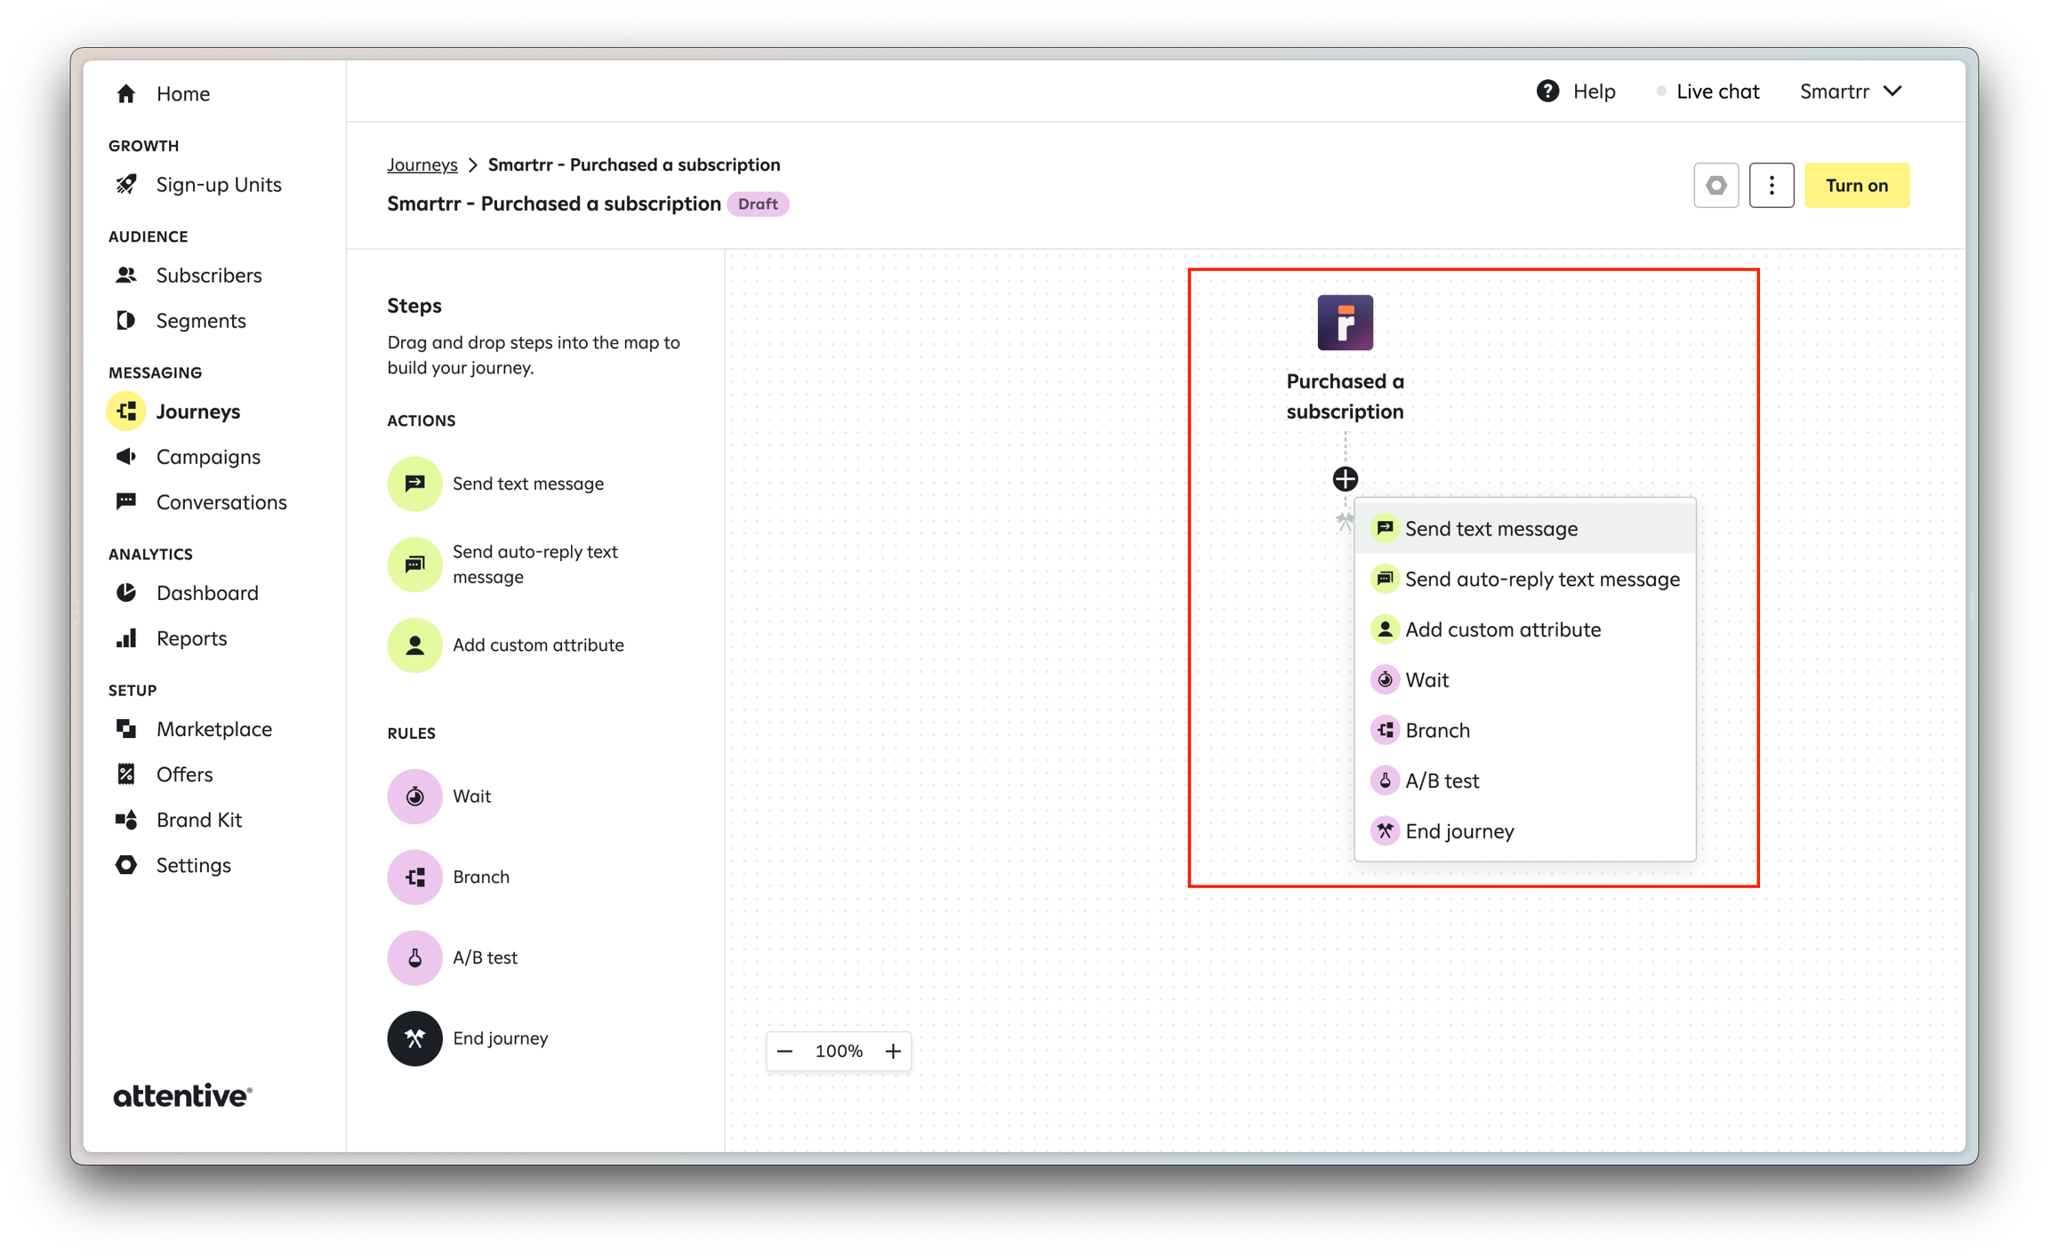The width and height of the screenshot is (2049, 1258).
Task: Click the Subscribers people icon
Action: pos(126,275)
